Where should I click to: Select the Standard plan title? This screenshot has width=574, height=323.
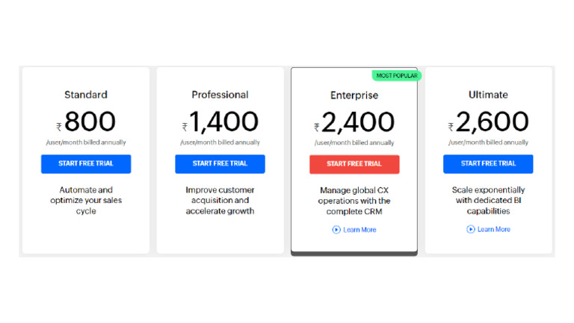point(86,95)
